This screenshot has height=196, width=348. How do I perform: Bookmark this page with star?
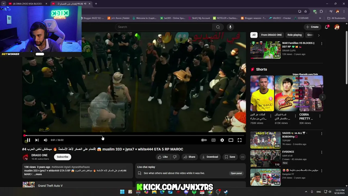coord(306,11)
